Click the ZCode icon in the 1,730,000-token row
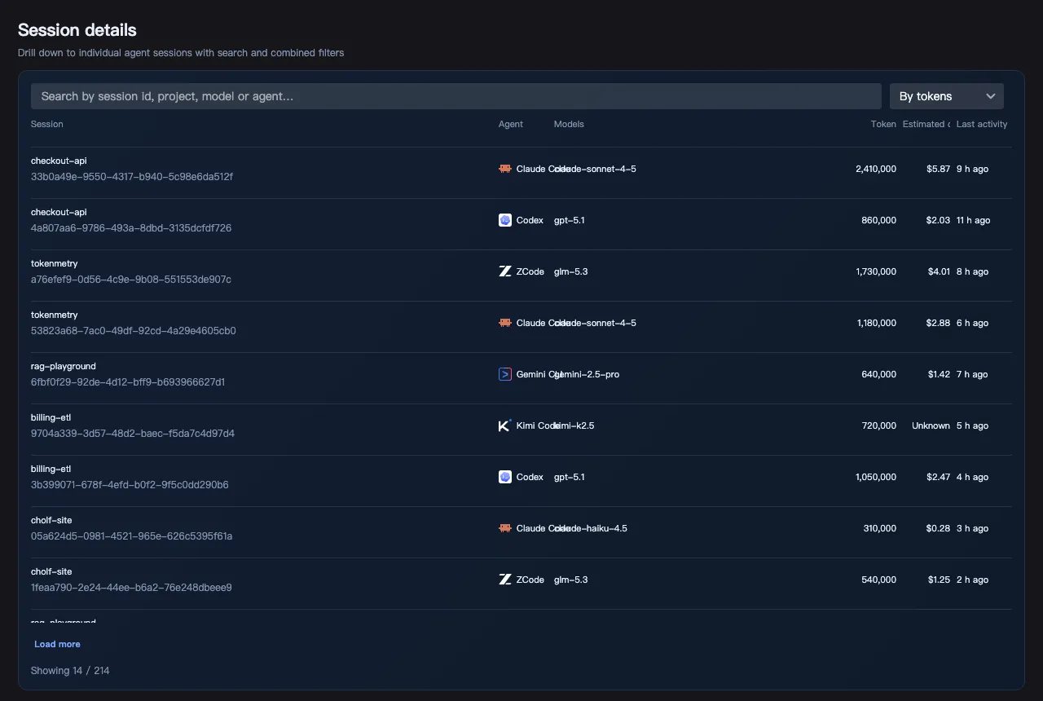Screen dimensions: 1043x701 505,271
